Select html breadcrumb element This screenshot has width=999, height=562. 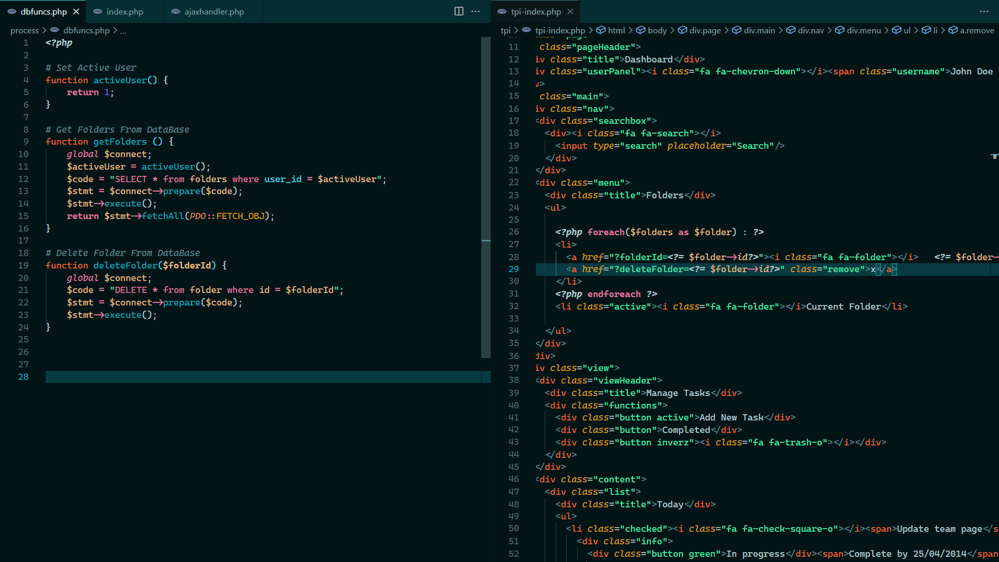pos(617,31)
